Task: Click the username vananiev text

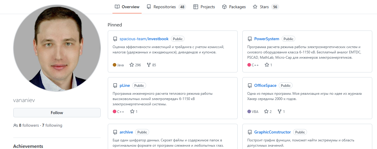Action: [x=24, y=100]
